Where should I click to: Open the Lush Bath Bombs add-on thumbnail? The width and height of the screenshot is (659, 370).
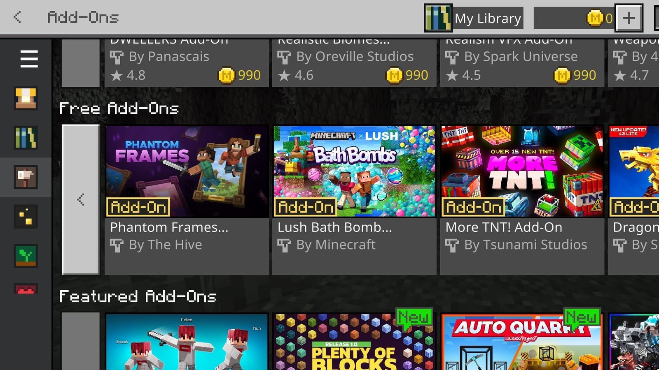(354, 171)
